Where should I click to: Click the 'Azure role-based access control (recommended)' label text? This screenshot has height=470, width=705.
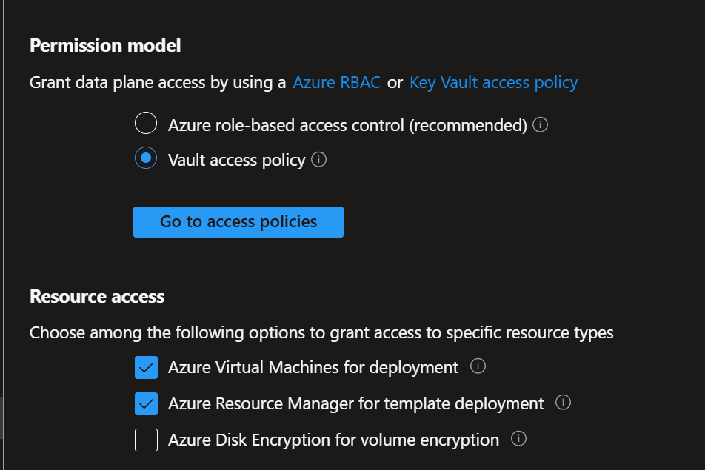pos(347,125)
